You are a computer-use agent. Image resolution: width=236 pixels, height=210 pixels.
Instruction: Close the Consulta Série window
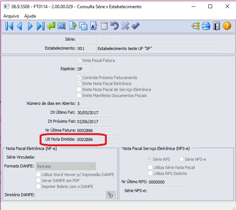(227, 6)
